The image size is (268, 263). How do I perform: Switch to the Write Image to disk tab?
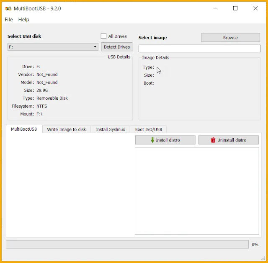coord(67,129)
